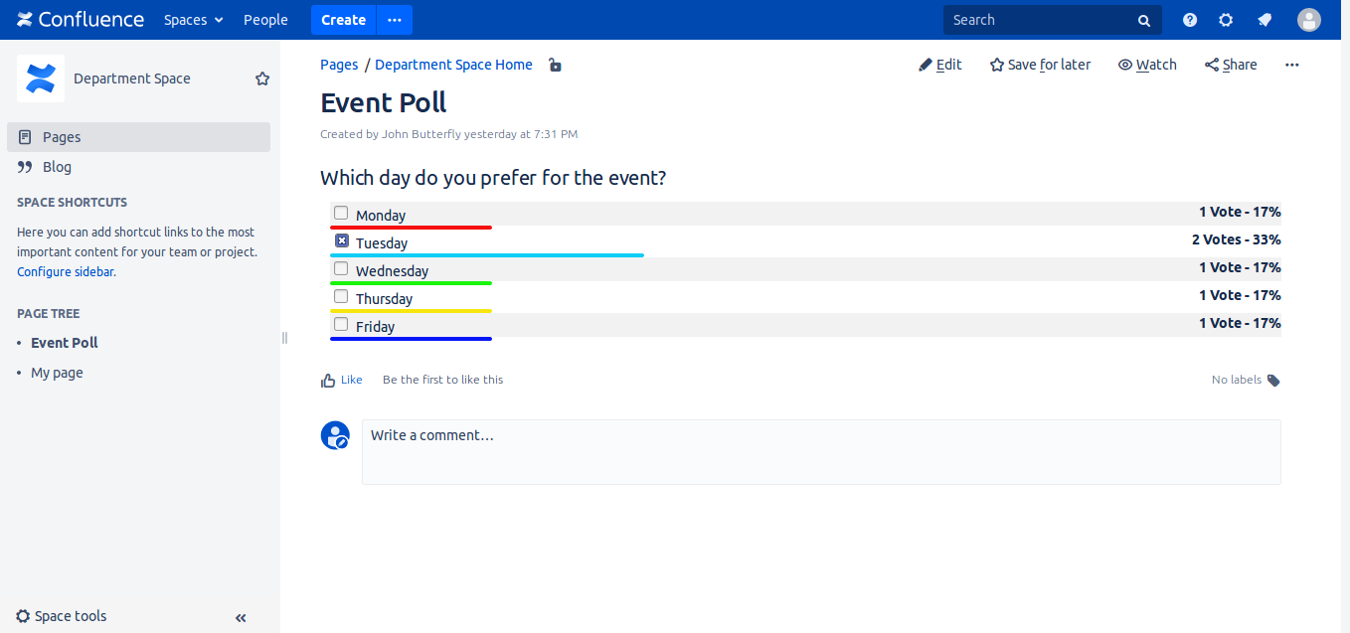Click the help question mark icon
The height and width of the screenshot is (633, 1350).
[x=1190, y=20]
